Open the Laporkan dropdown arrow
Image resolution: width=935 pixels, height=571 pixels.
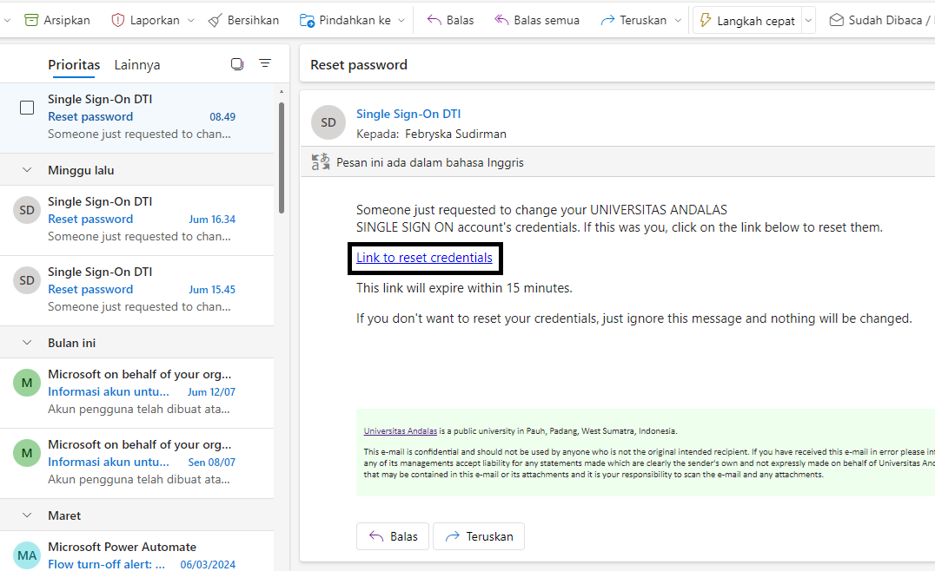click(x=191, y=20)
